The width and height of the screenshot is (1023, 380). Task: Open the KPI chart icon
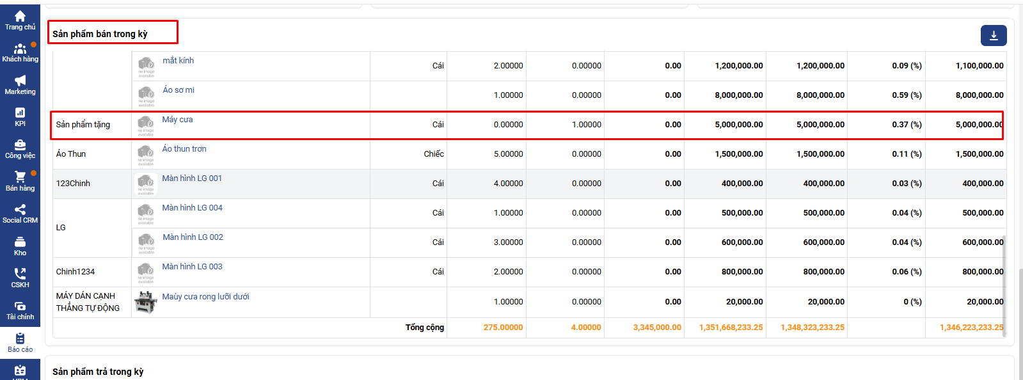pos(20,113)
